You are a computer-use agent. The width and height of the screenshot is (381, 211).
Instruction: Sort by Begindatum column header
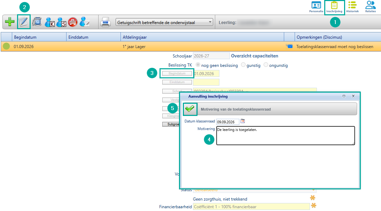click(x=39, y=37)
